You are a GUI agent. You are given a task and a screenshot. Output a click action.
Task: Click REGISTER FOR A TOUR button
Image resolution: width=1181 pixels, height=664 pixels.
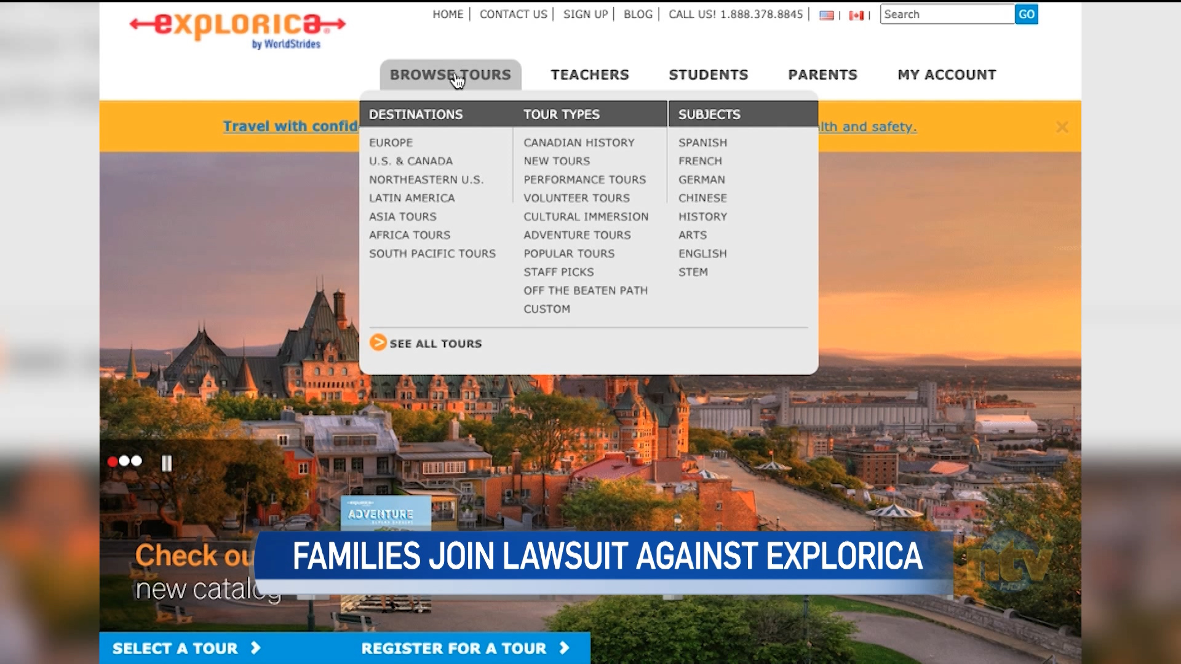pyautogui.click(x=465, y=648)
